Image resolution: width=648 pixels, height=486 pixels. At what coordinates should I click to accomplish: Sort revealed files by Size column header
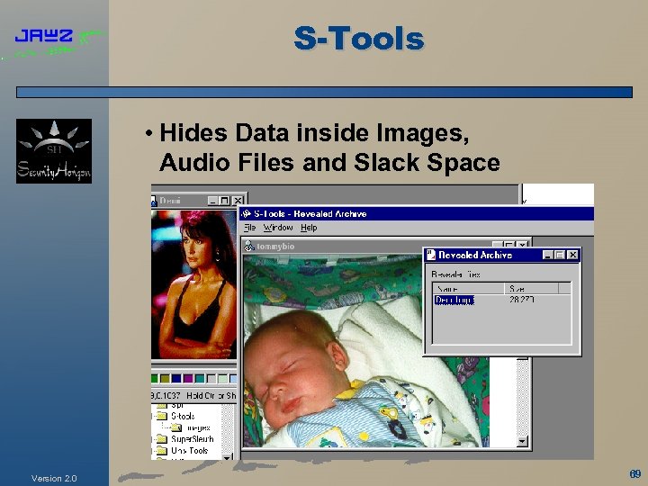point(532,289)
